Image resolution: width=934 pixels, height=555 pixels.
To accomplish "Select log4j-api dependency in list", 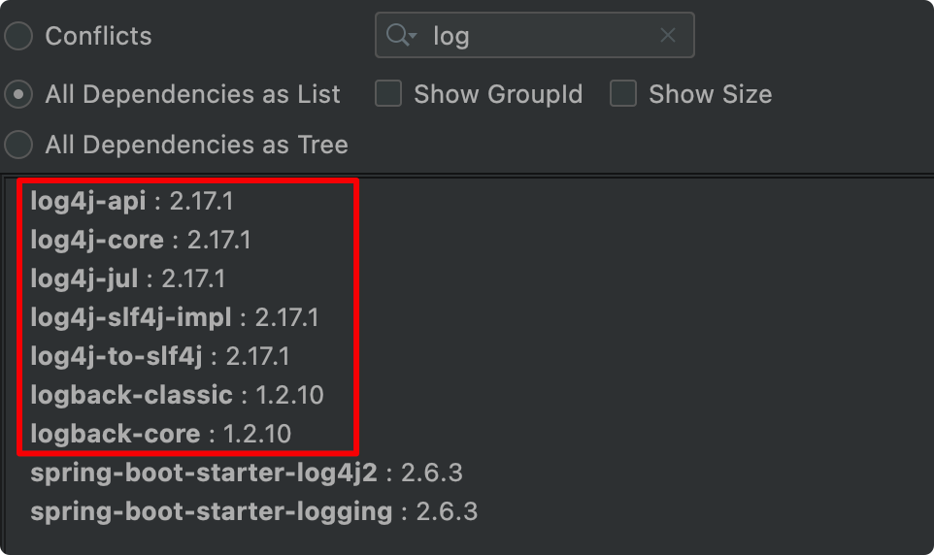I will point(131,202).
